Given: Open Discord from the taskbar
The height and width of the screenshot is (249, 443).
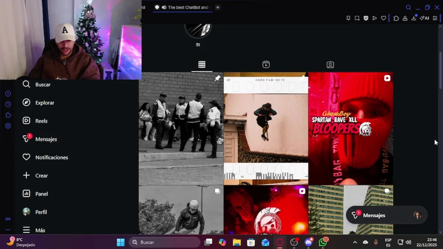Looking at the screenshot, I should point(309,242).
